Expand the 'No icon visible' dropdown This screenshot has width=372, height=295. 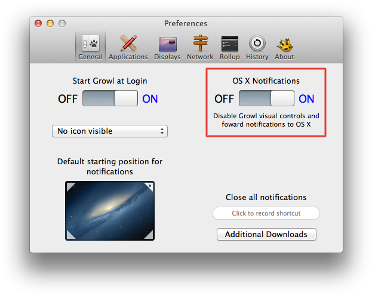[110, 131]
